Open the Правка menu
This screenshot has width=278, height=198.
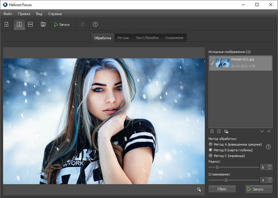[24, 14]
